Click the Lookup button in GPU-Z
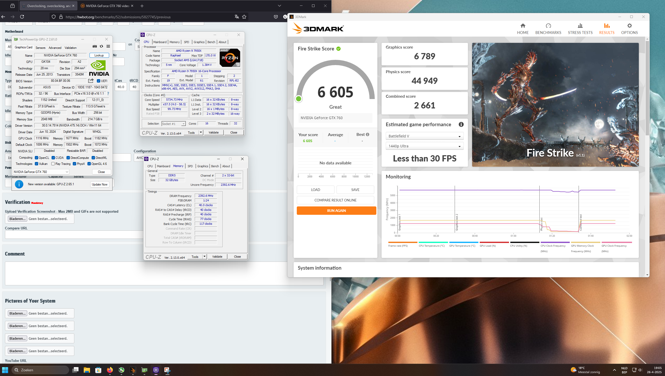665x376 pixels. coord(99,55)
